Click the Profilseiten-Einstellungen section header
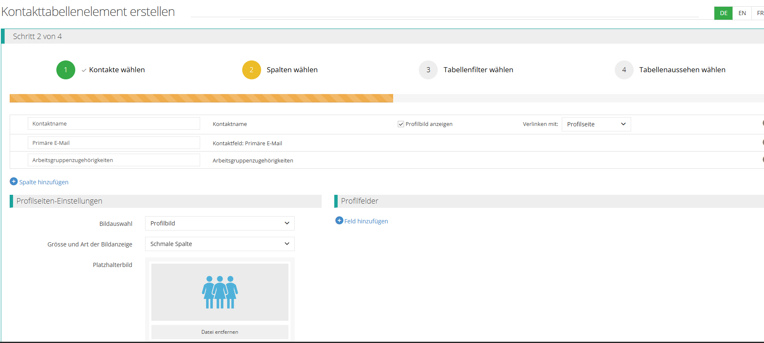764x343 pixels. pos(166,201)
